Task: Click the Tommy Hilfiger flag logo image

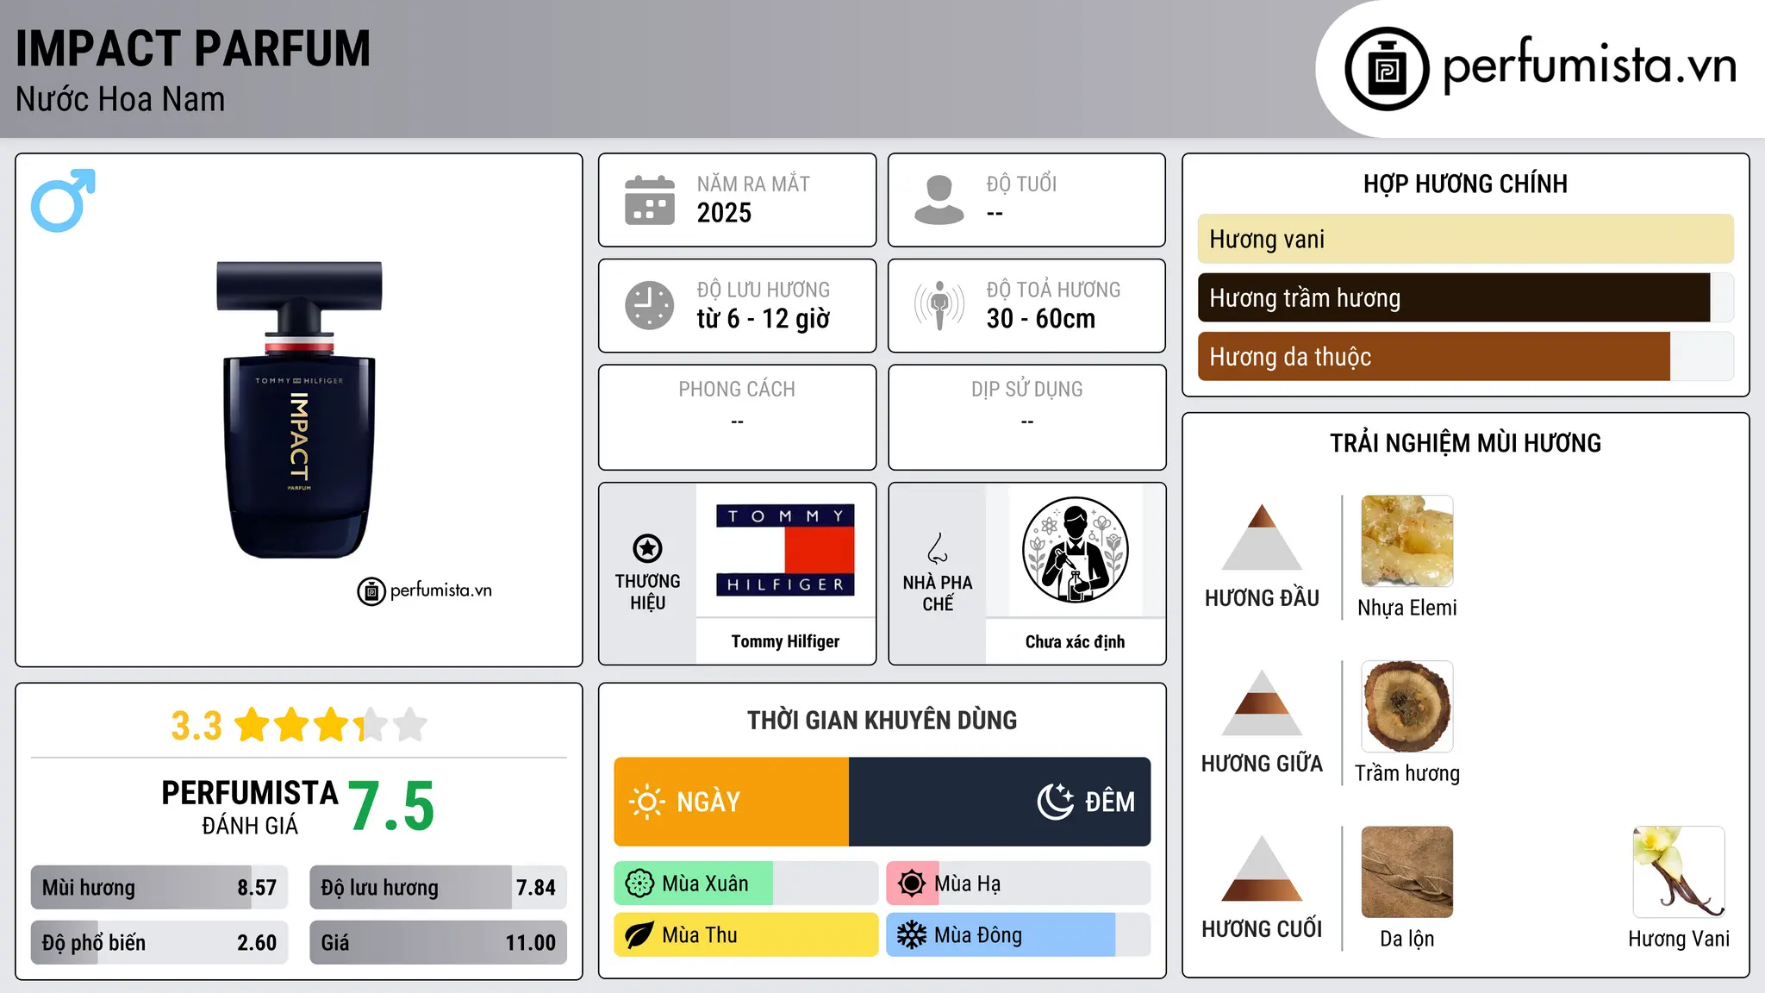Action: coord(785,550)
